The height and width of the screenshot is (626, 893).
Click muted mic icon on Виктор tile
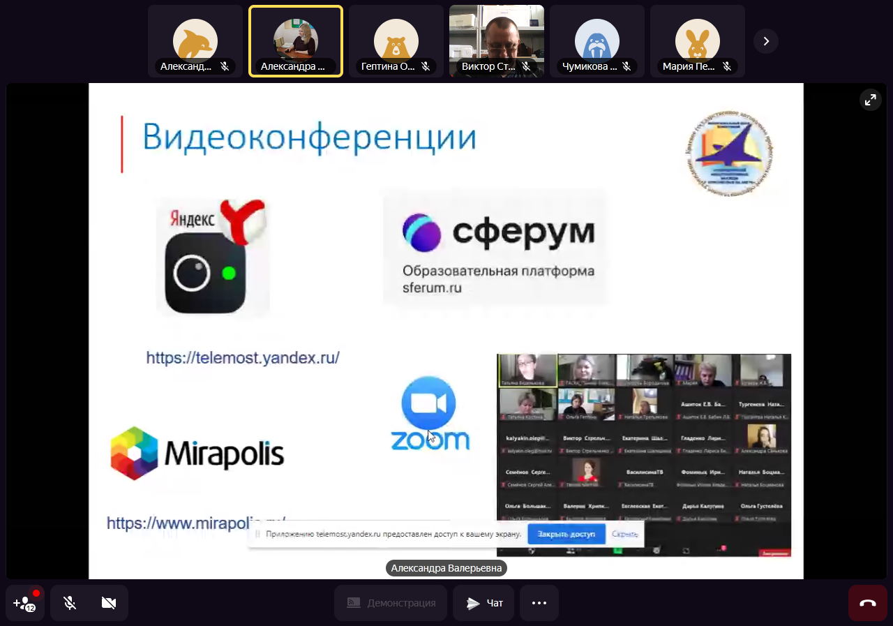pyautogui.click(x=526, y=66)
